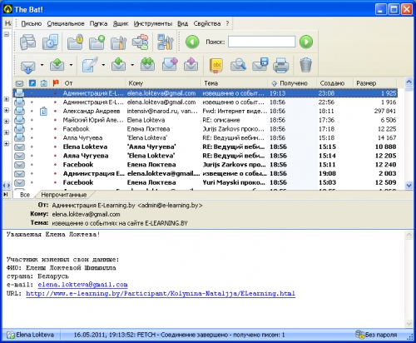Click the message list scrollbar down arrow
The width and height of the screenshot is (416, 343).
coord(409,185)
